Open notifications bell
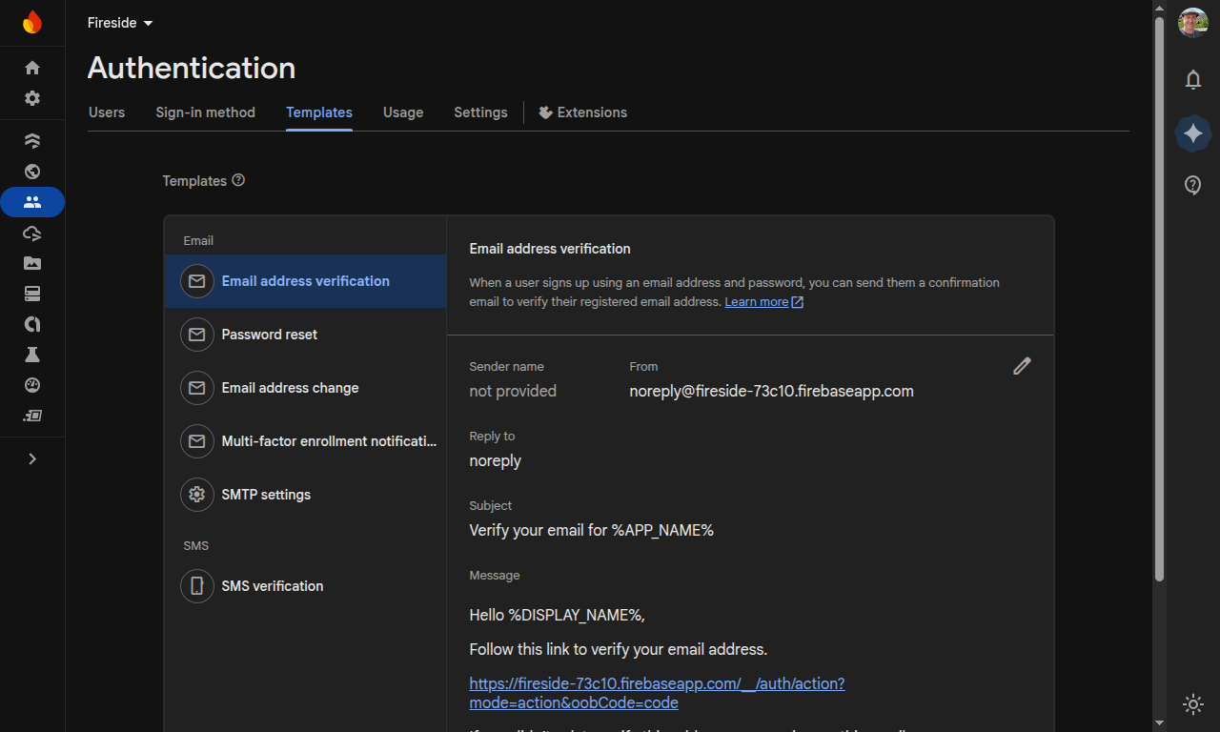The image size is (1220, 732). [1192, 80]
